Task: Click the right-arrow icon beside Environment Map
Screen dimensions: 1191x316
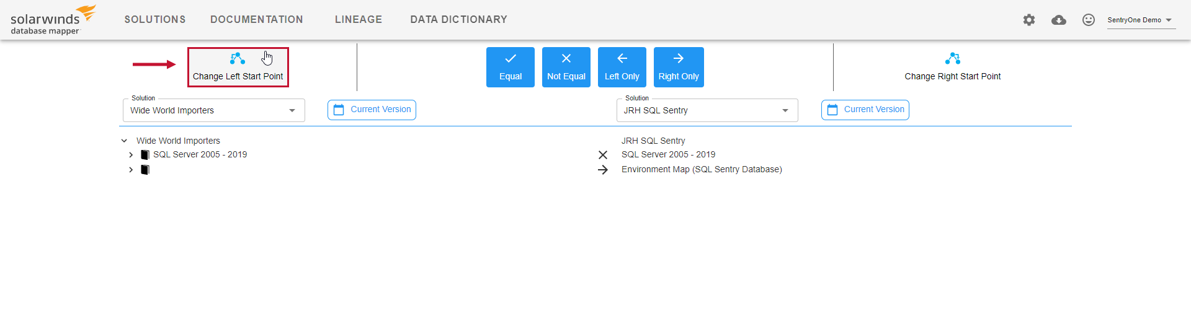Action: [603, 170]
